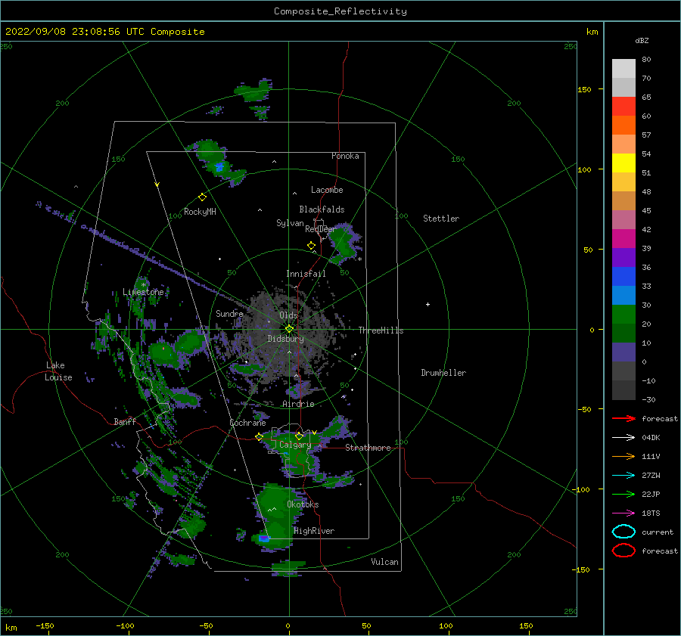Click the yellow diamond marker above Calgary
This screenshot has height=636, width=681.
[299, 436]
